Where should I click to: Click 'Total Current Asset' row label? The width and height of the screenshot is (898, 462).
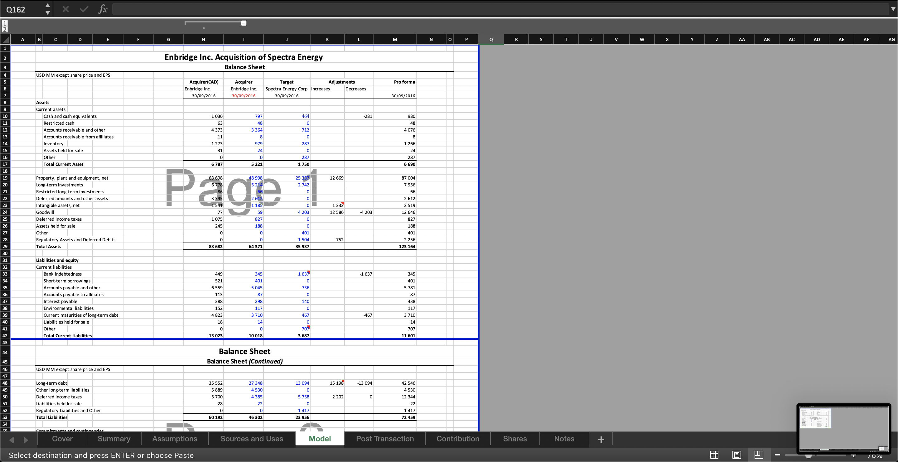(63, 164)
